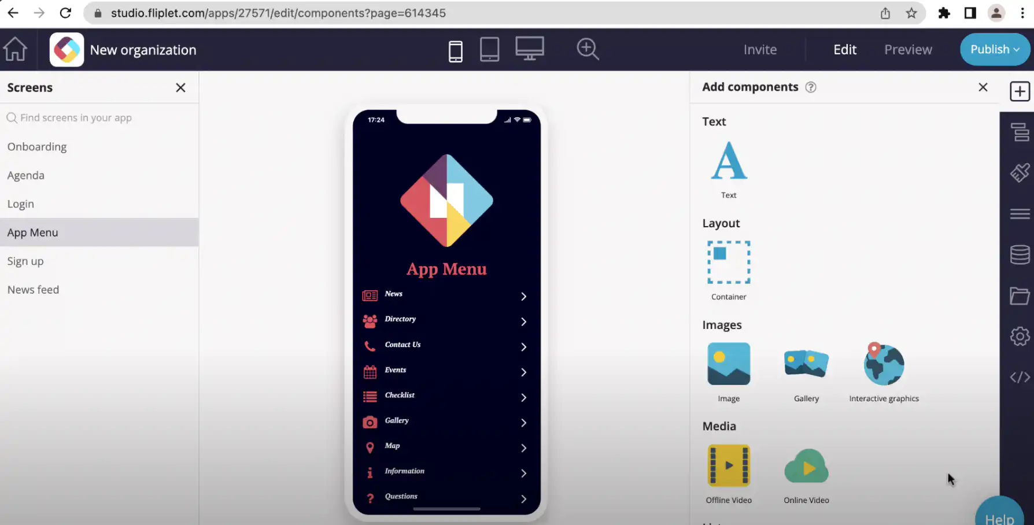Click the help question mark beside Add components

[x=811, y=87]
